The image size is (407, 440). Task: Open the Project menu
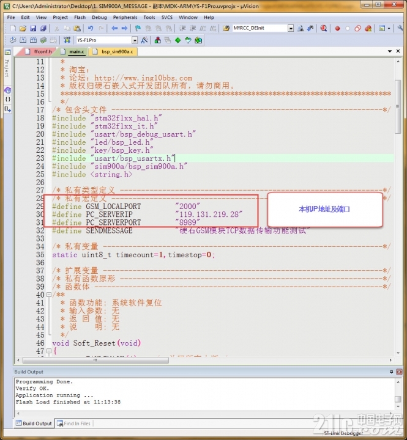(60, 17)
